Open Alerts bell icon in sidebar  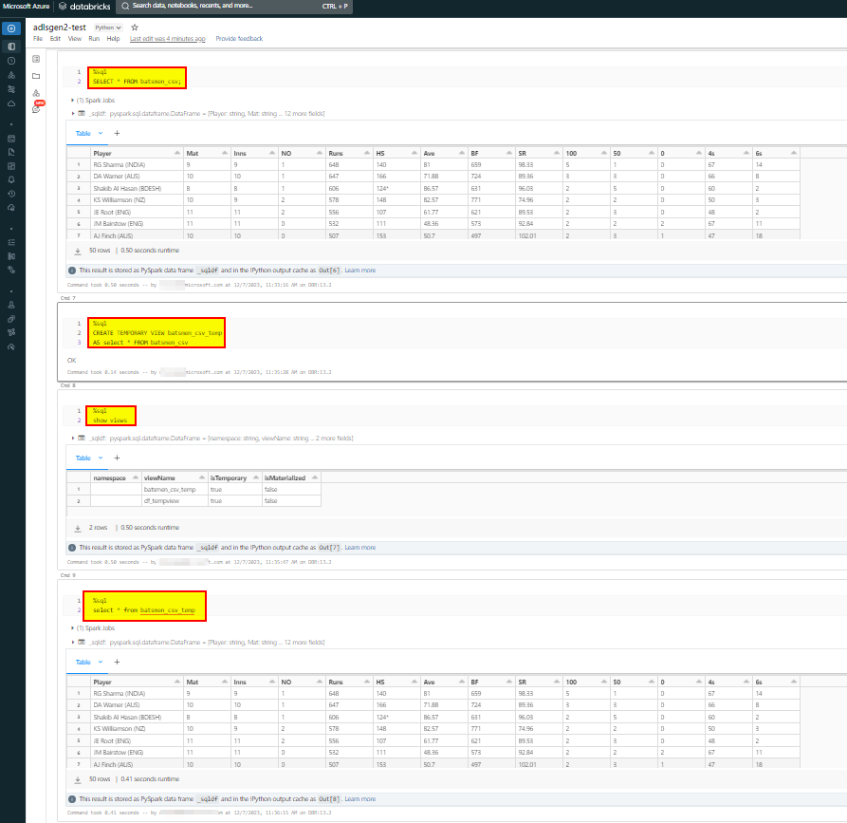(11, 179)
